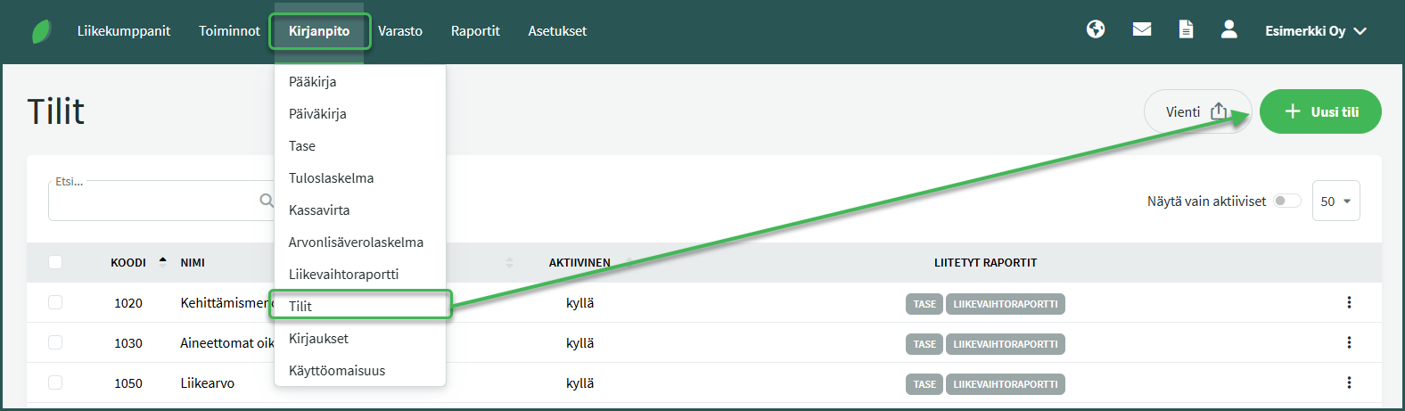Viewport: 1405px width, 411px height.
Task: Open the 50 rows-per-page dropdown
Action: point(1335,201)
